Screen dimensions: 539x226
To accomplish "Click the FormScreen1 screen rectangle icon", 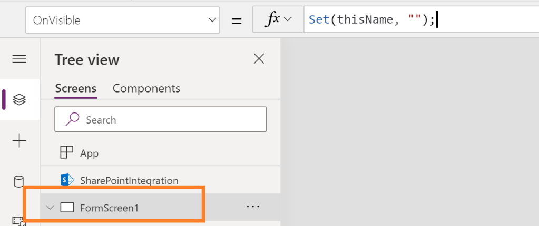I will point(67,207).
